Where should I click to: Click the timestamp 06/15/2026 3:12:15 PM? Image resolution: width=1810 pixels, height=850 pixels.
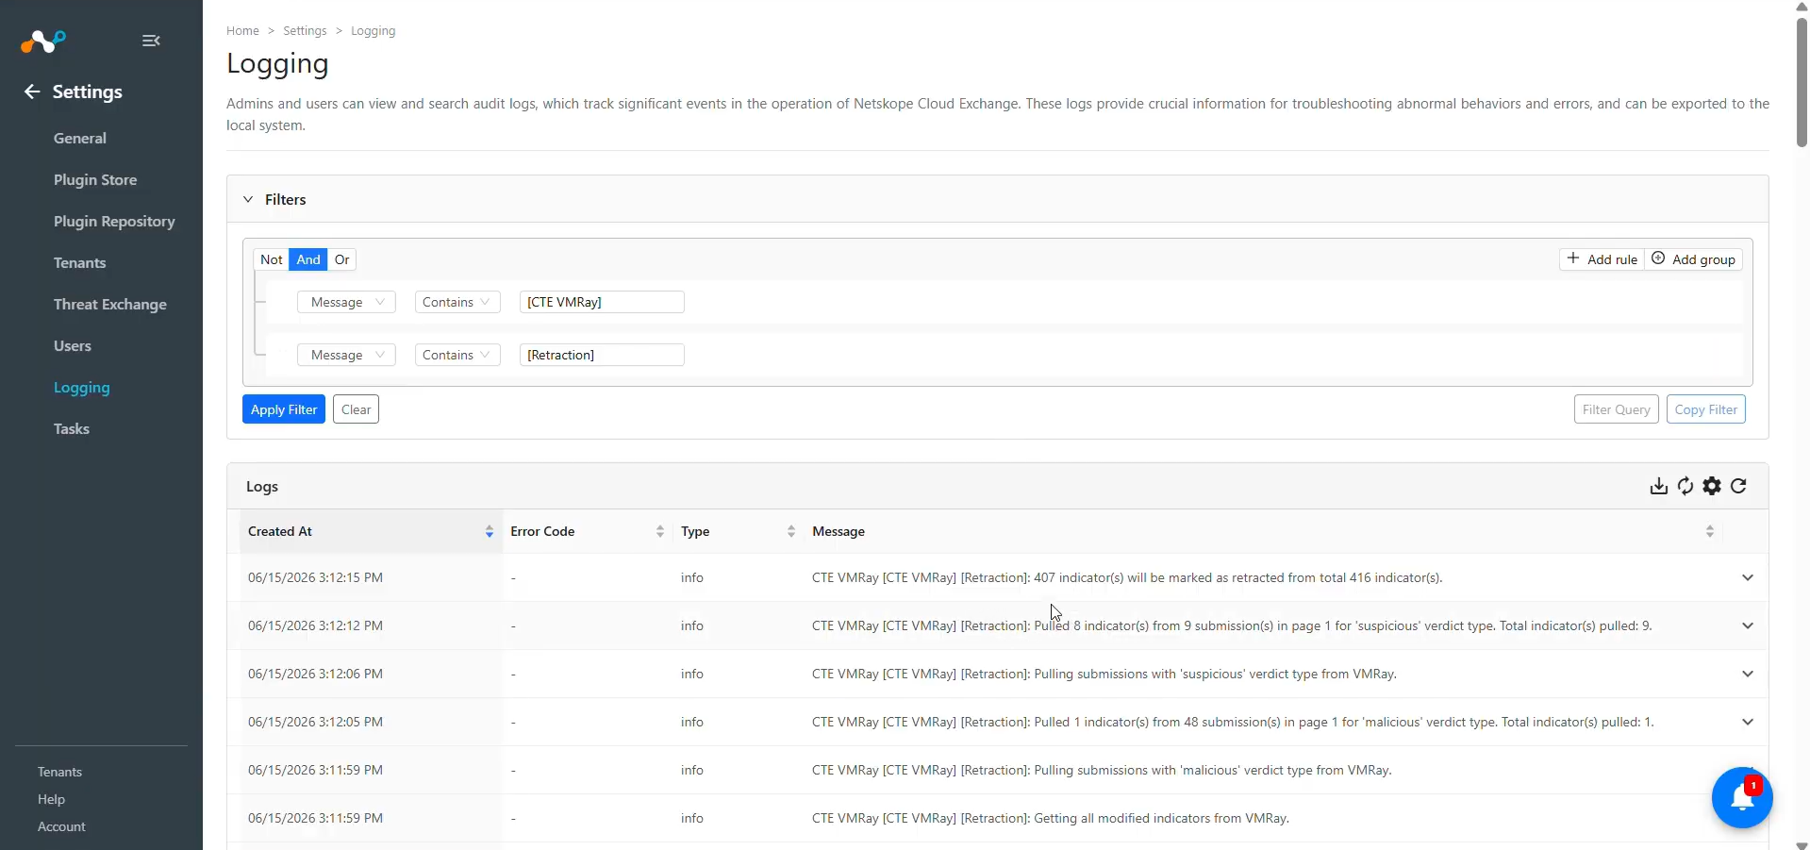pyautogui.click(x=315, y=577)
